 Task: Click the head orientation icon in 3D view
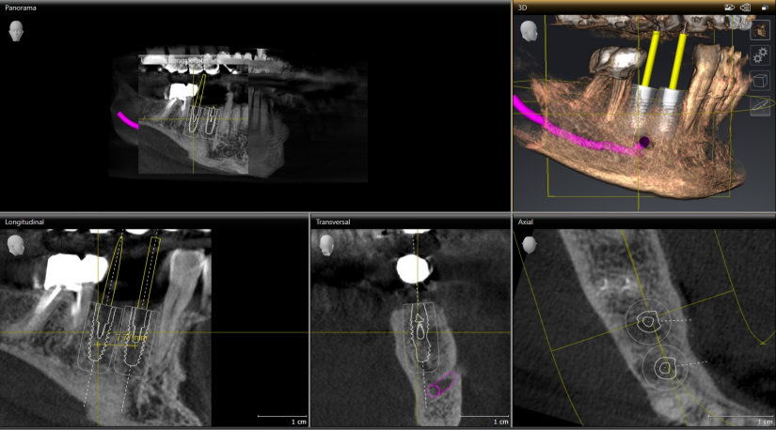[x=529, y=30]
